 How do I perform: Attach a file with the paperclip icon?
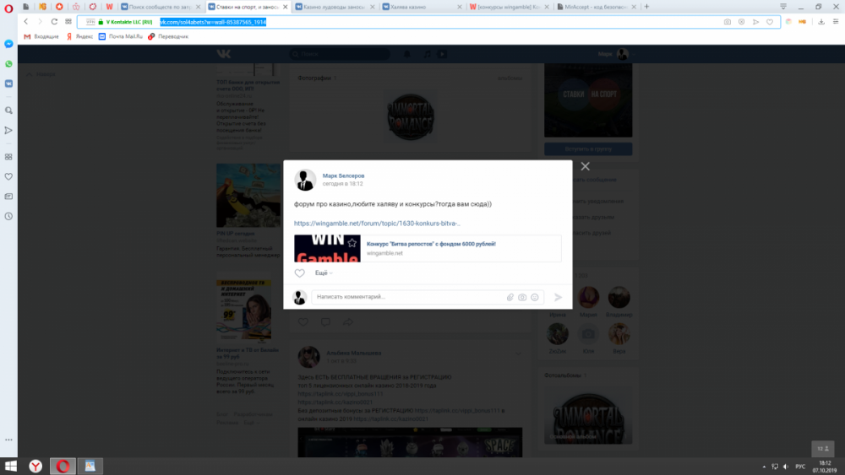[510, 297]
